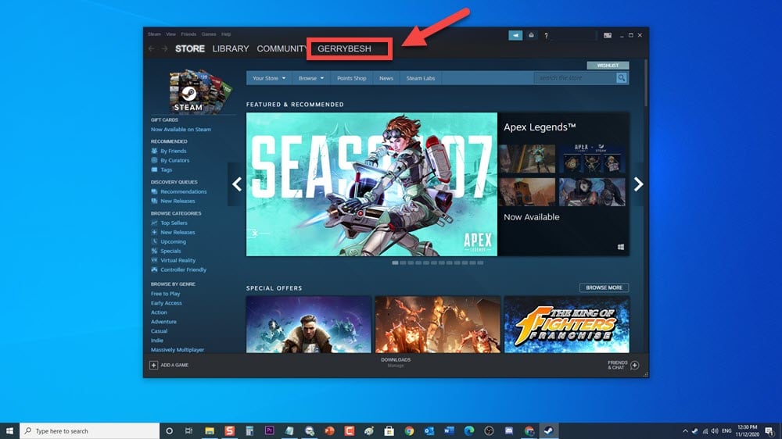Open the View menu
The image size is (782, 439).
[170, 34]
